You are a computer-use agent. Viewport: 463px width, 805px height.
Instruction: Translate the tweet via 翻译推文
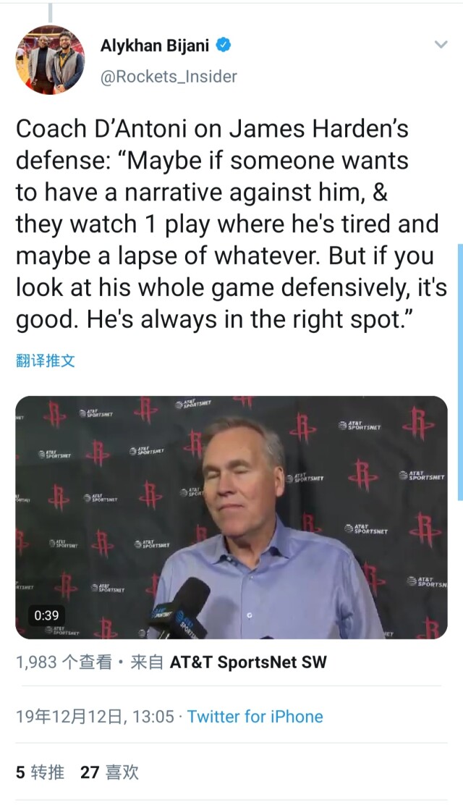(45, 361)
